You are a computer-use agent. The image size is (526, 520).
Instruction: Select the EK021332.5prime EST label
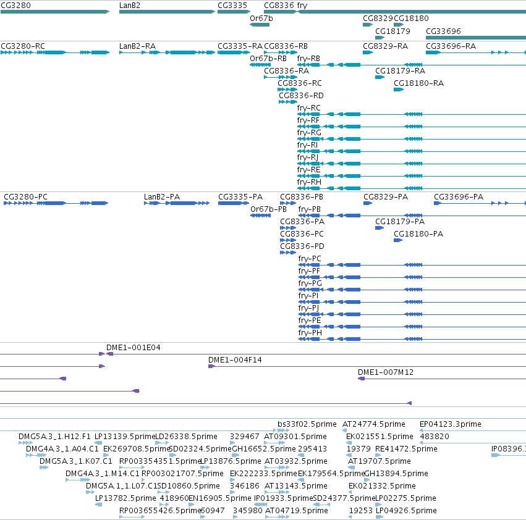pyautogui.click(x=382, y=486)
